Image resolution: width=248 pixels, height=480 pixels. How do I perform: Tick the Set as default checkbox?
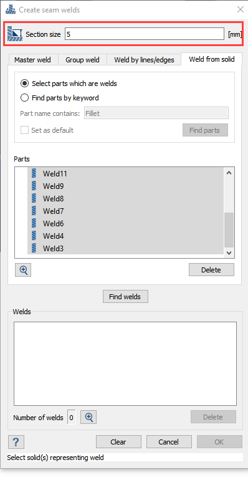click(x=24, y=130)
